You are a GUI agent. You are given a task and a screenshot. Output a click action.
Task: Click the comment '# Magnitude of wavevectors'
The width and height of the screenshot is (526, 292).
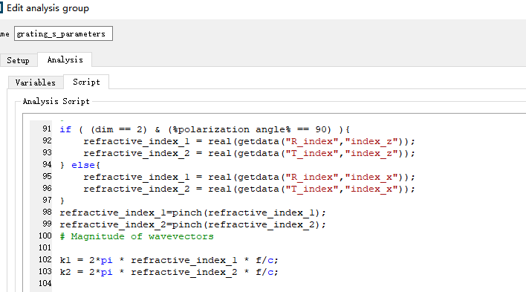click(137, 236)
